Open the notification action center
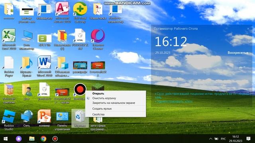255x143 pixels. point(248,139)
